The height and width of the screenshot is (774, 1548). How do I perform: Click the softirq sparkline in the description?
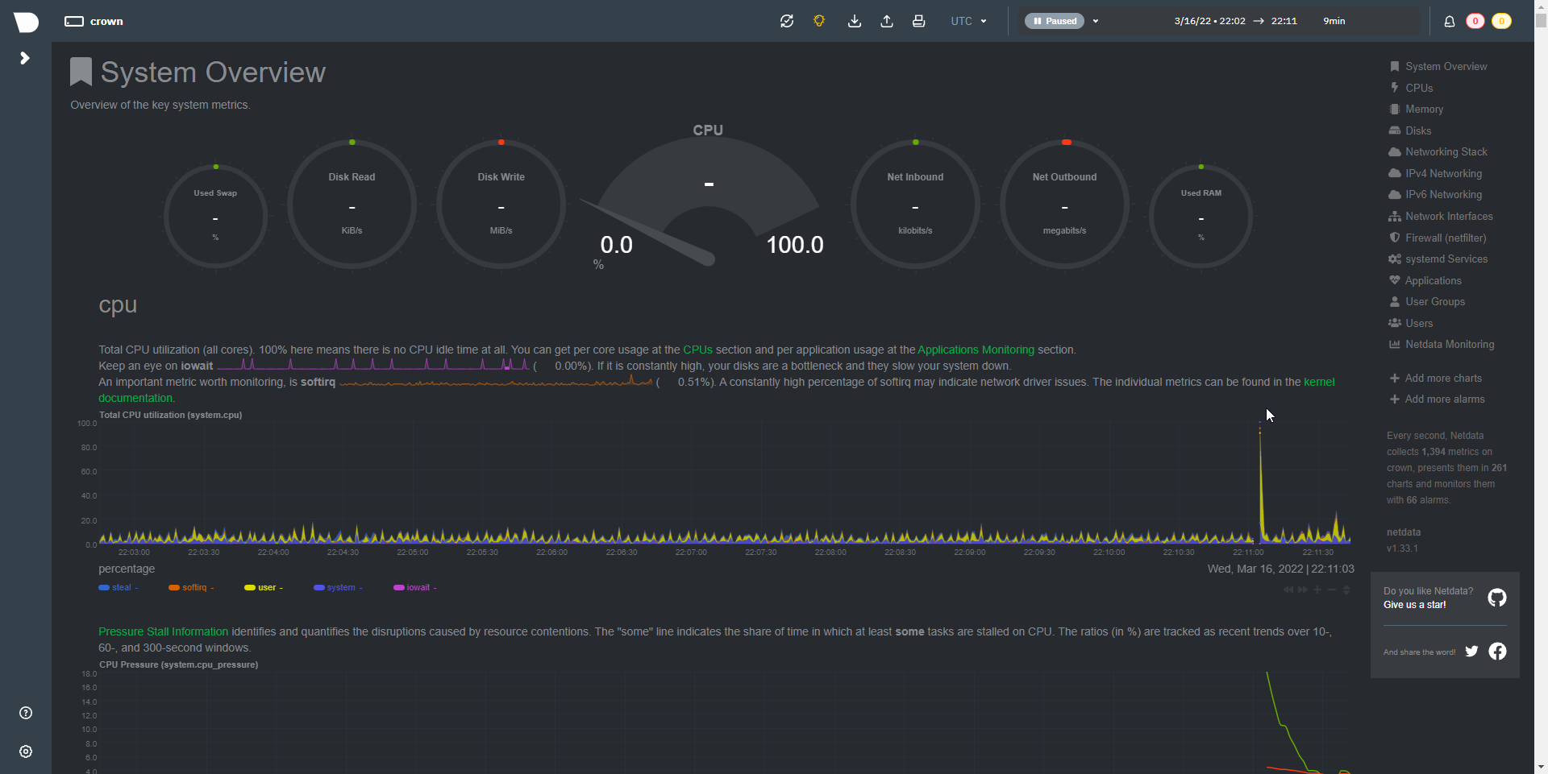click(x=496, y=382)
